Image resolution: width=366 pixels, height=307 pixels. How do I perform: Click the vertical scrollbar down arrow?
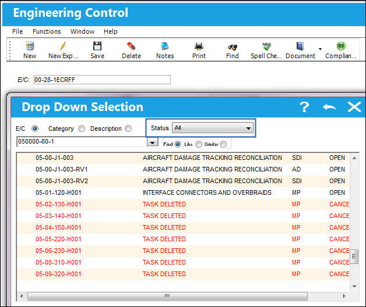[354, 287]
